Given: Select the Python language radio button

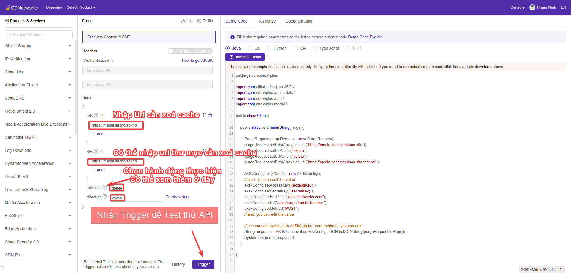Looking at the screenshot, I should click(x=269, y=48).
